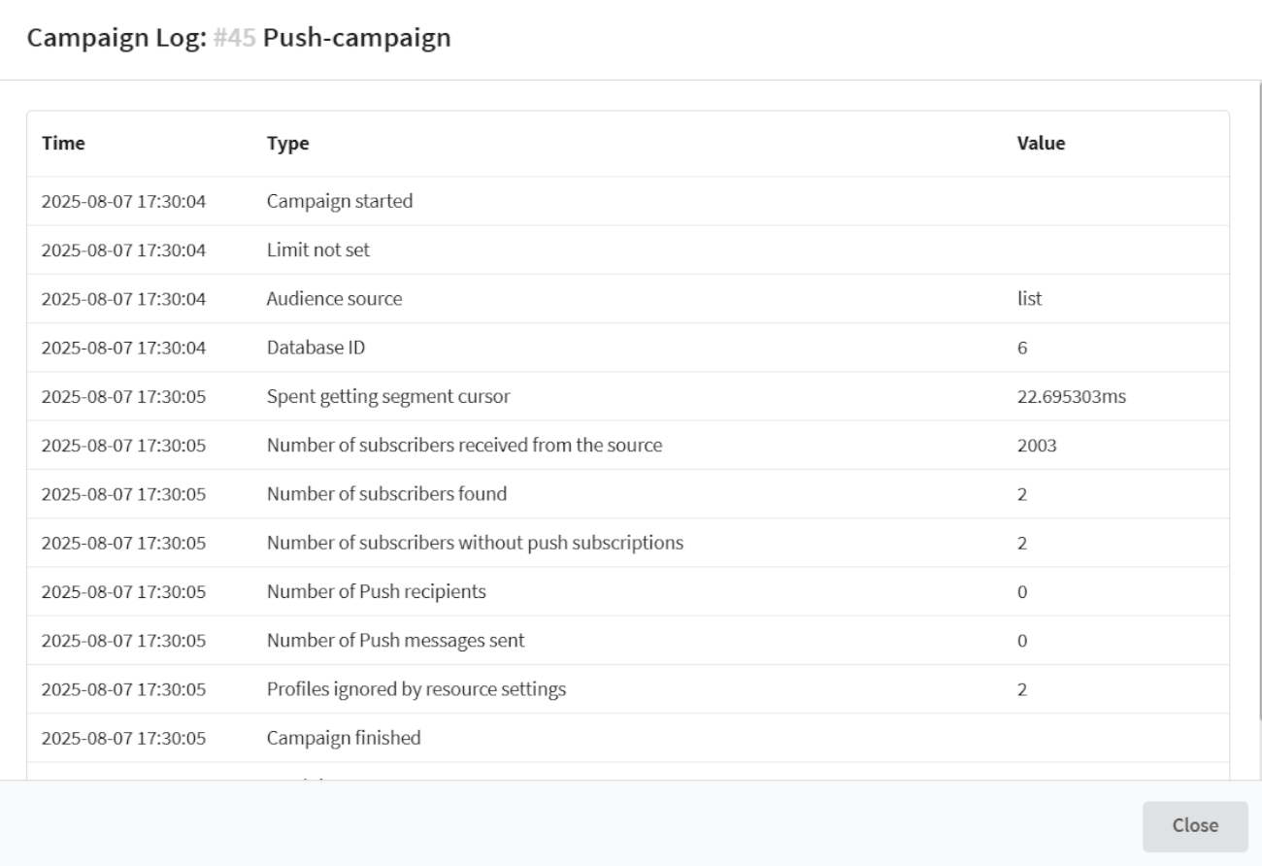Click the Value column header

(1041, 144)
